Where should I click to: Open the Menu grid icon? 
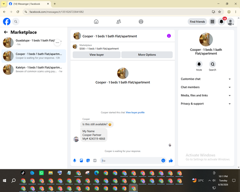212,22
